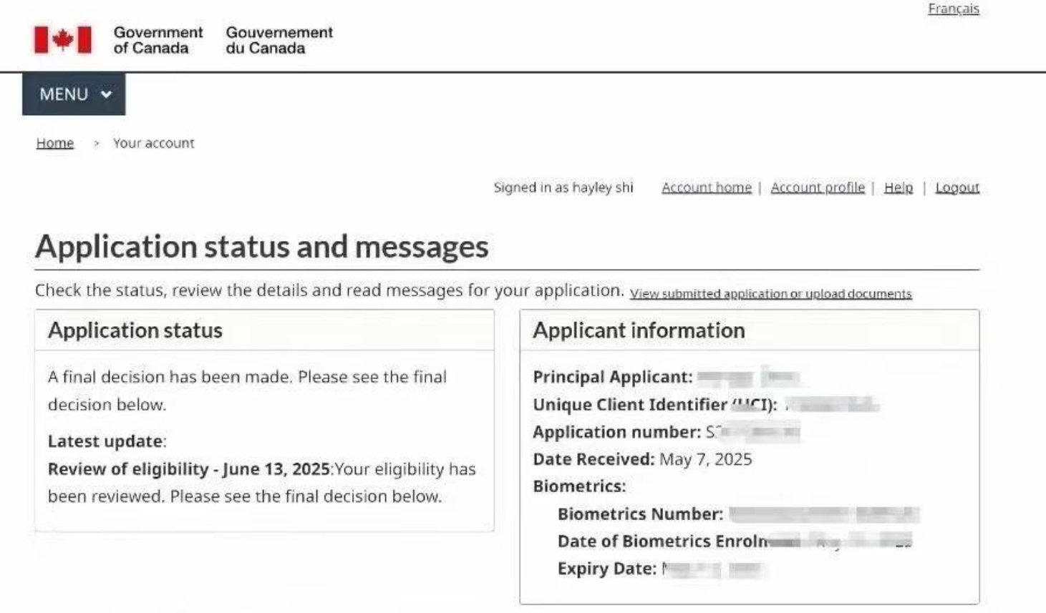The width and height of the screenshot is (1046, 613).
Task: Click the Signed in as hayley shi text
Action: point(563,187)
